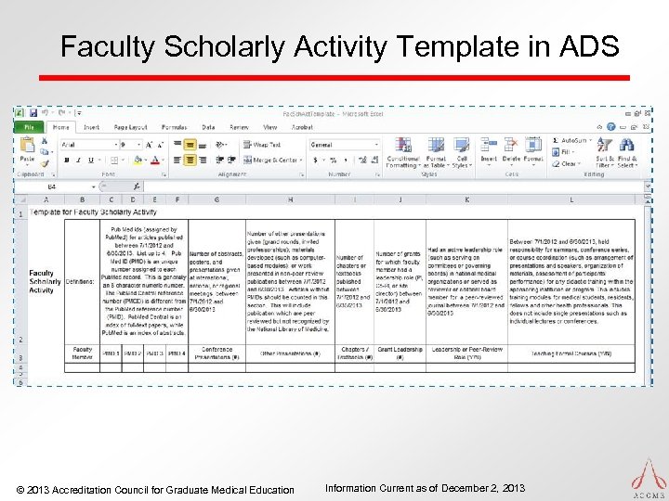669x501 pixels.
Task: Toggle Middle Align (highlighted)
Action: point(190,145)
